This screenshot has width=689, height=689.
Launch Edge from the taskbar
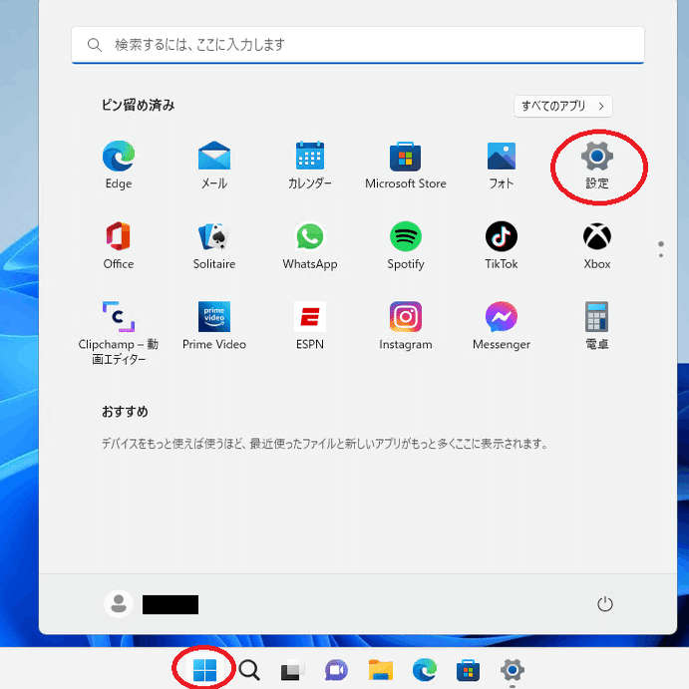point(424,670)
